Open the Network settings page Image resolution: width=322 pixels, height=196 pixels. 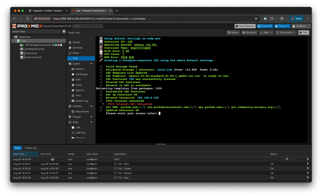click(x=80, y=69)
